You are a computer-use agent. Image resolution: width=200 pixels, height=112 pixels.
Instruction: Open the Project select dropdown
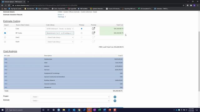click(x=70, y=97)
